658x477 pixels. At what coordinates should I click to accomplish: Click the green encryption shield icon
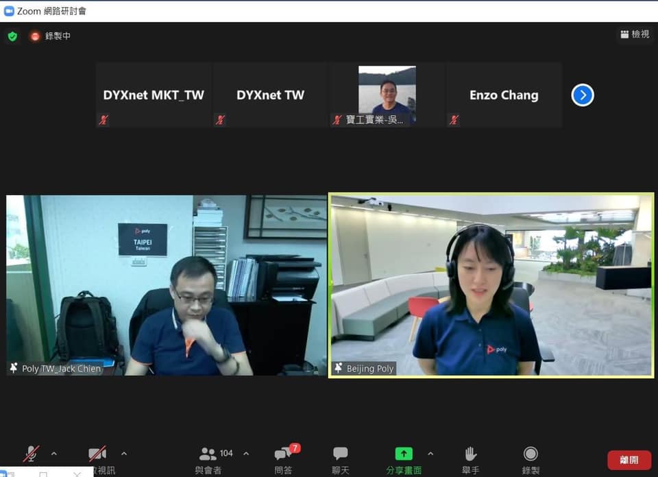(12, 36)
